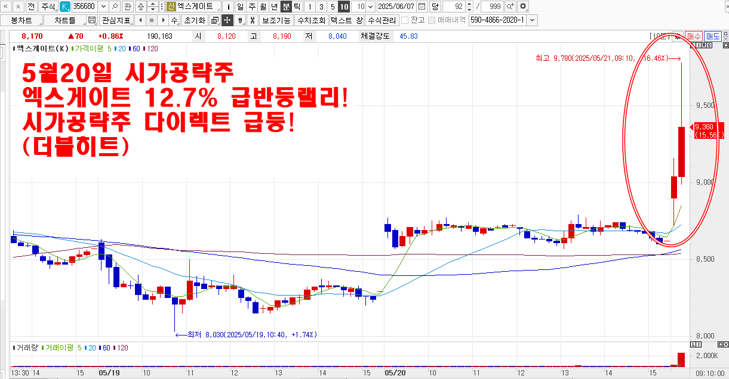
Task: Click the scissors-like cut tool icon
Action: click(252, 20)
